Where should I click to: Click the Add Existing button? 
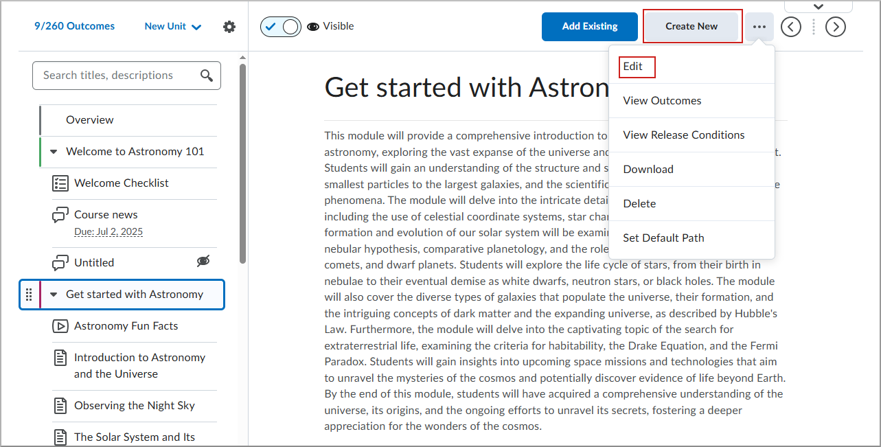click(x=589, y=26)
